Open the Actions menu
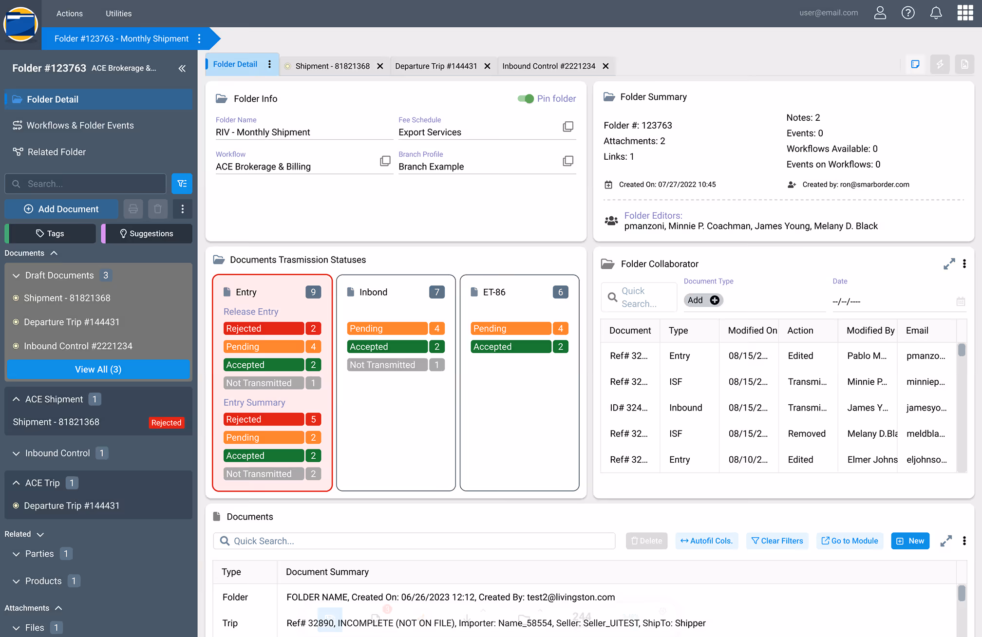The image size is (982, 637). pos(69,14)
